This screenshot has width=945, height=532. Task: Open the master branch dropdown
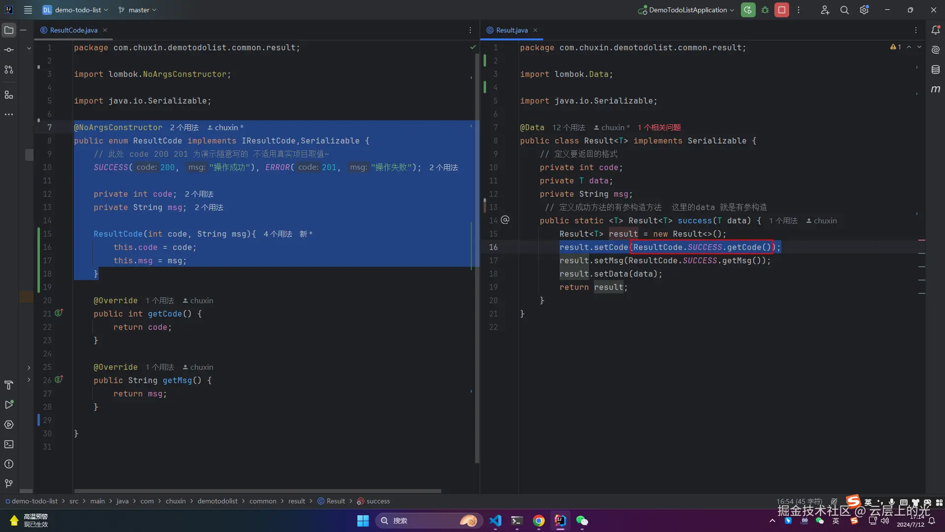(138, 10)
